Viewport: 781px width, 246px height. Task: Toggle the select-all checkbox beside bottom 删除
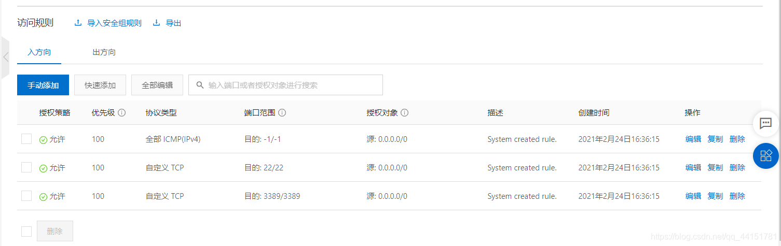click(x=26, y=231)
